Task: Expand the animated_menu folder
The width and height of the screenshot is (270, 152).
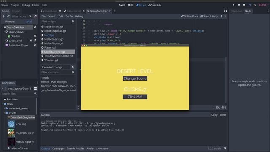Action: (x=5, y=109)
